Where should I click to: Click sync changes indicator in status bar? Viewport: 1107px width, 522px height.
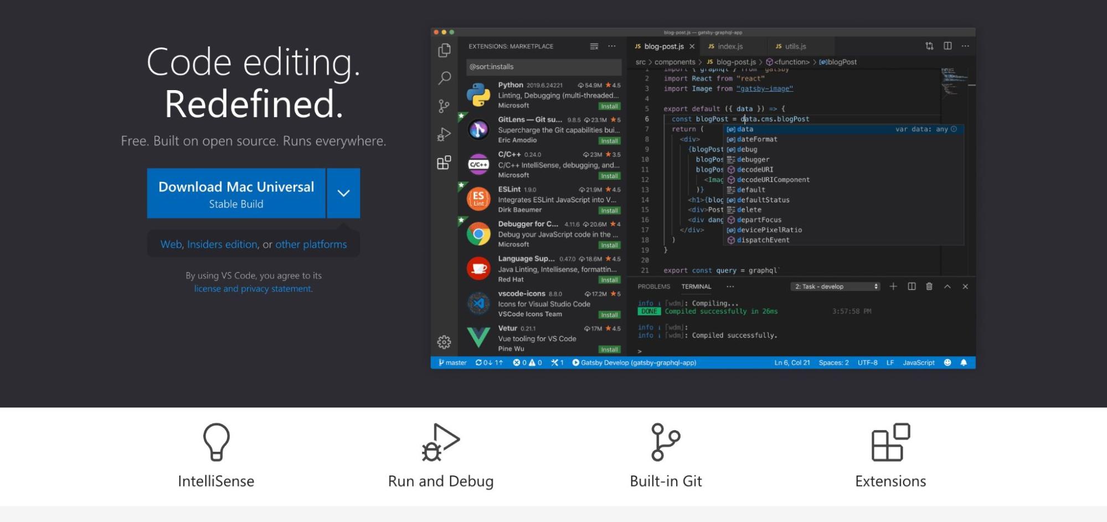click(x=490, y=363)
